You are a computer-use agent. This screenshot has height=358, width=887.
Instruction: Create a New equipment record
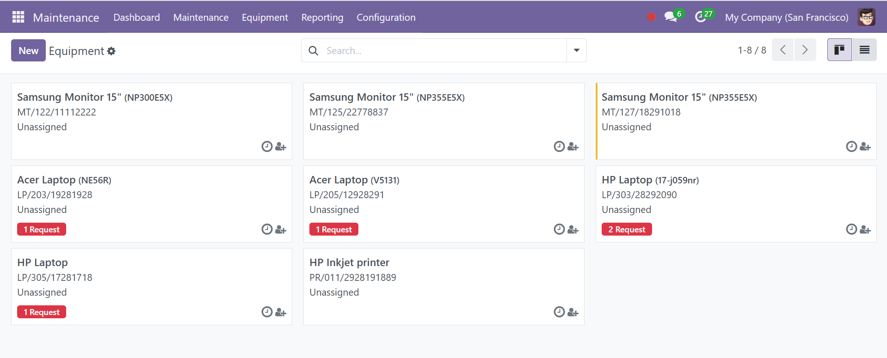[x=28, y=50]
